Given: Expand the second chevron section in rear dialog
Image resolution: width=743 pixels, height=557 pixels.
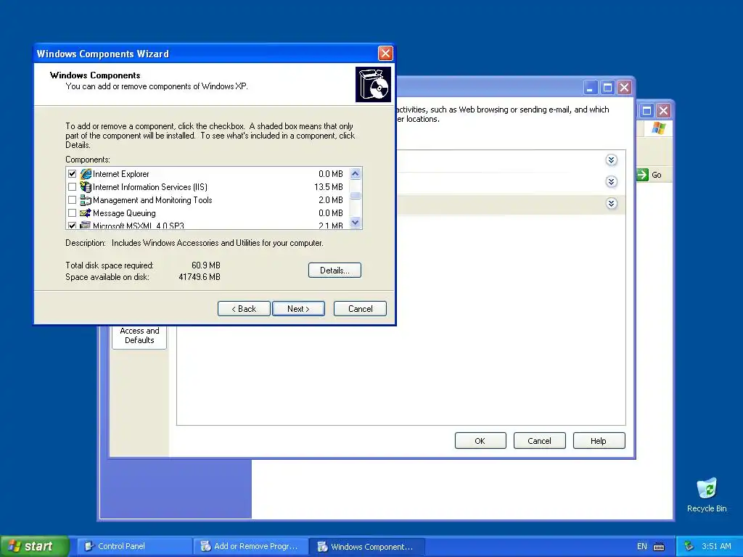Looking at the screenshot, I should click(611, 182).
